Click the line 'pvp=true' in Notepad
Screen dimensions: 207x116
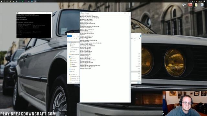coord(83,34)
